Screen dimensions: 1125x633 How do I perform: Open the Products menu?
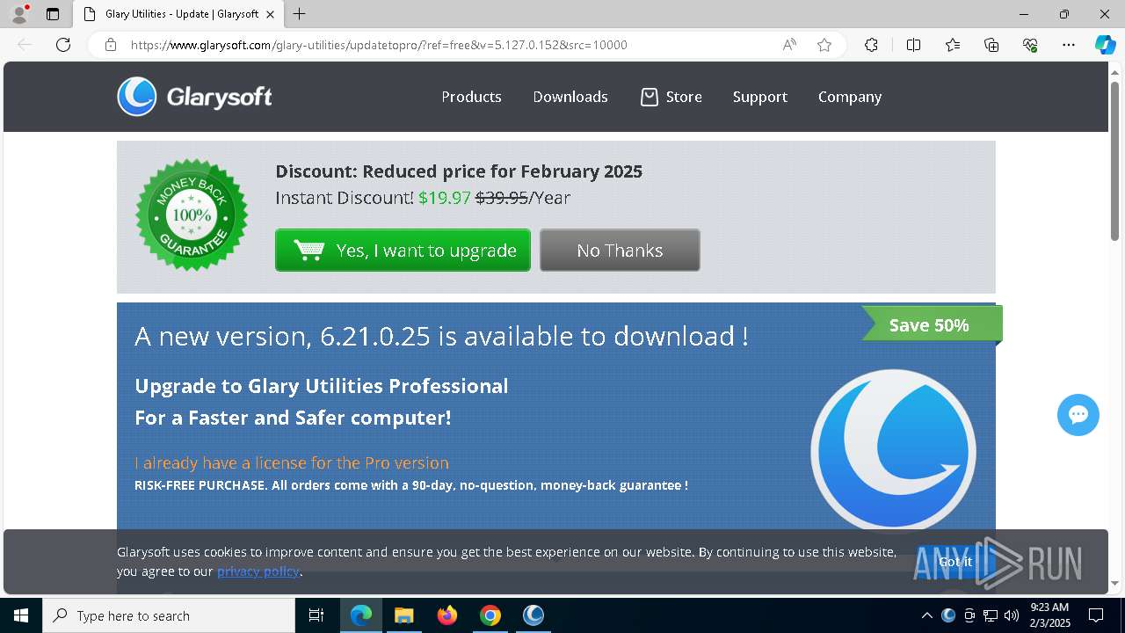click(x=471, y=97)
